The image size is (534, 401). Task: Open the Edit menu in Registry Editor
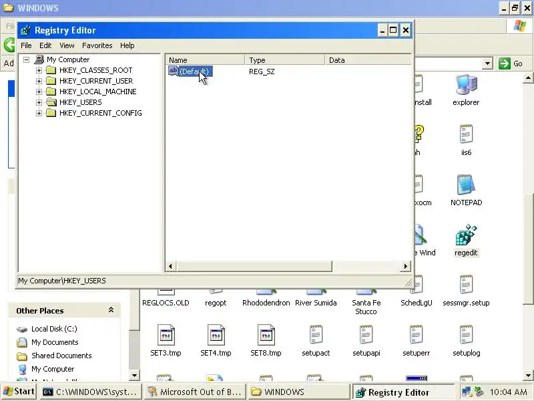(45, 45)
